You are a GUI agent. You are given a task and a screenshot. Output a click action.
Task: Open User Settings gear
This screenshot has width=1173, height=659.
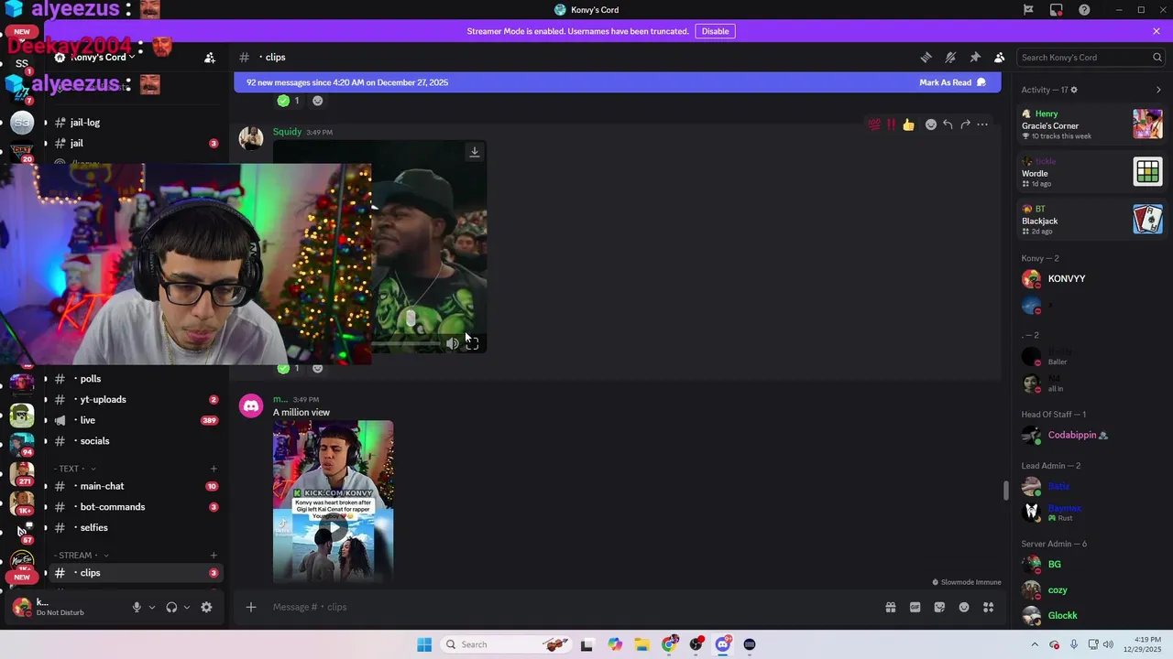[206, 607]
